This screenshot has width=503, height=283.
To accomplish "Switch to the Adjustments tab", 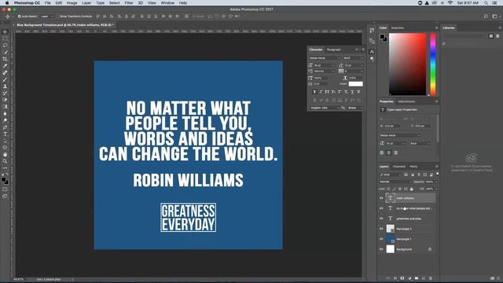I will click(406, 101).
